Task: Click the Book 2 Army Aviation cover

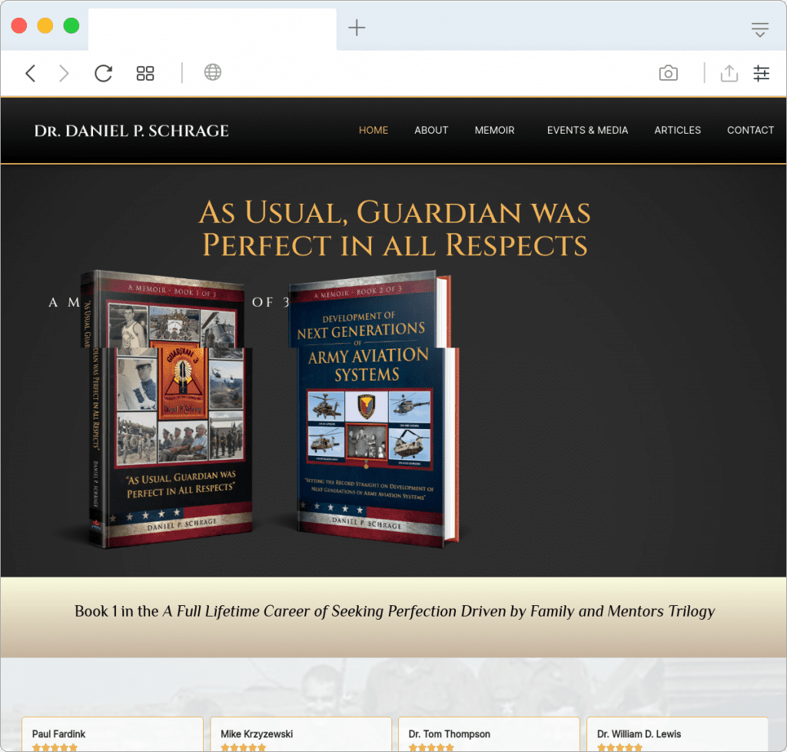Action: (374, 409)
